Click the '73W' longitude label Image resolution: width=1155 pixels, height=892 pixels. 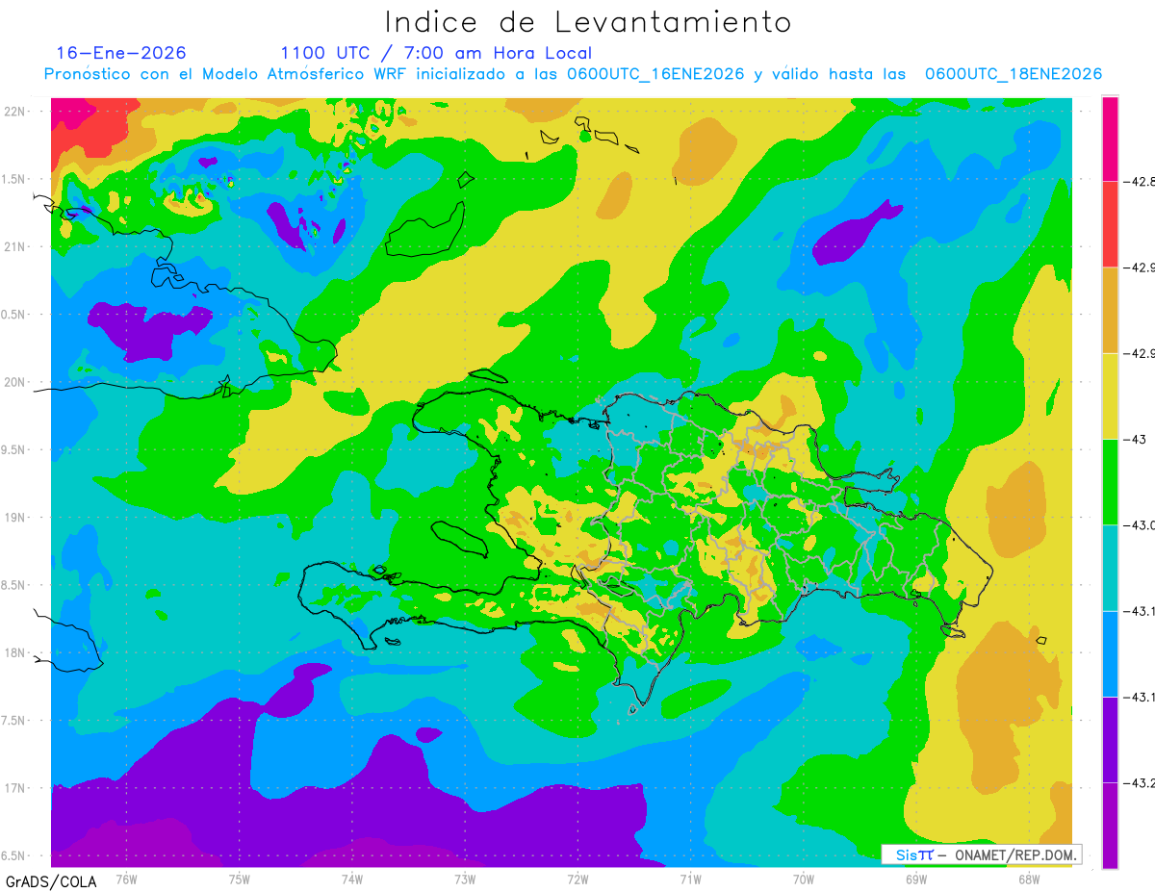[x=465, y=879]
